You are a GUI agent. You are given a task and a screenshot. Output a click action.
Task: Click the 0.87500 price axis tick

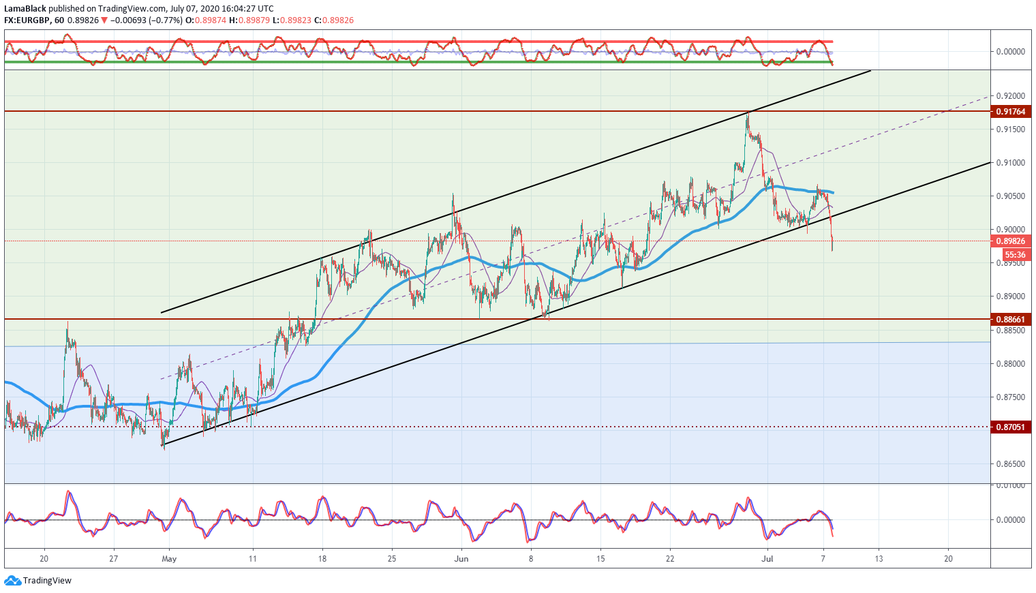coord(1011,397)
